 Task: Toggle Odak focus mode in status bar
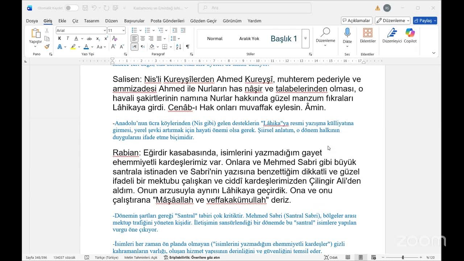click(x=331, y=257)
